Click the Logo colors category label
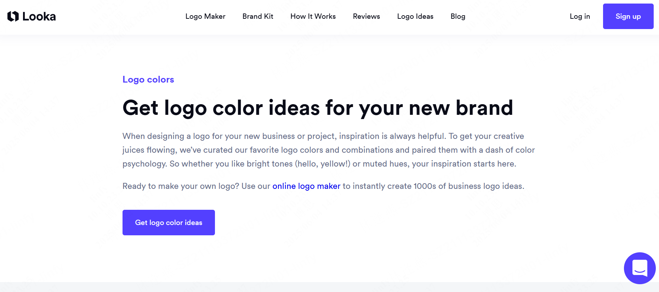This screenshot has width=659, height=292. (x=148, y=79)
